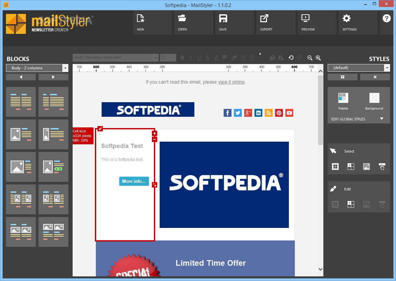Zoom out with the magnifier minus icon
396x281 pixels.
[x=310, y=58]
